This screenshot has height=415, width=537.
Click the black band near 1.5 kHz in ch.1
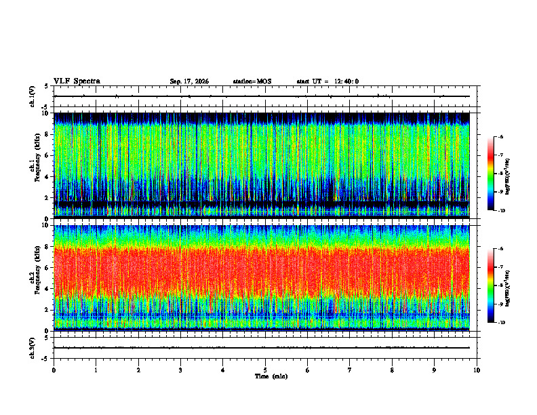pyautogui.click(x=262, y=203)
